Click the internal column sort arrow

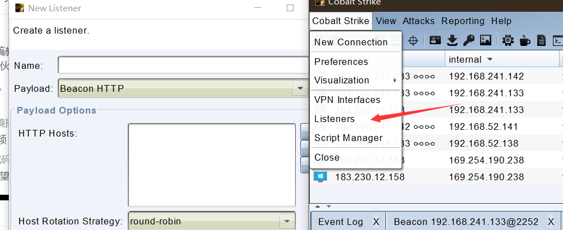coord(490,59)
